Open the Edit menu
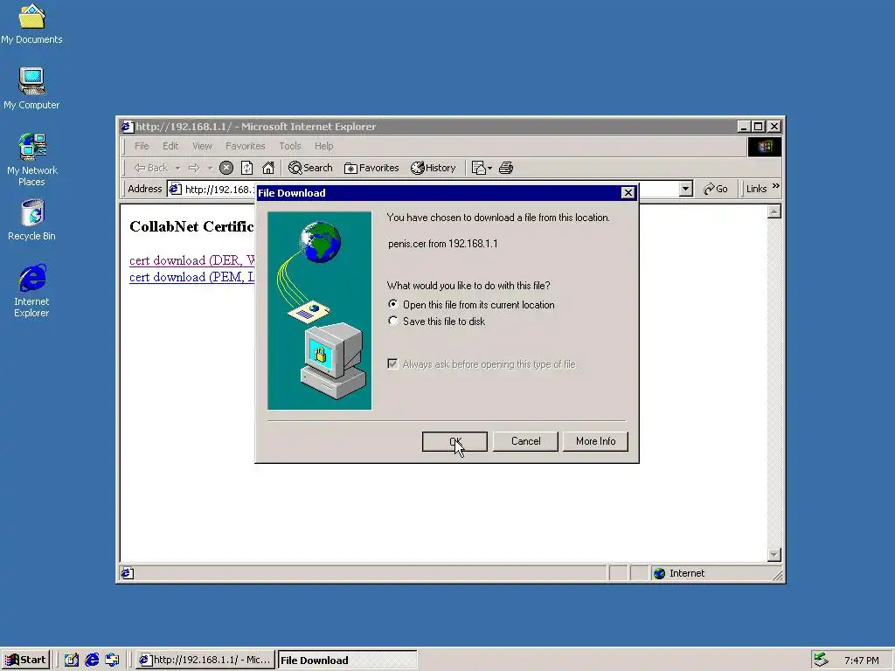This screenshot has width=895, height=671. click(170, 146)
